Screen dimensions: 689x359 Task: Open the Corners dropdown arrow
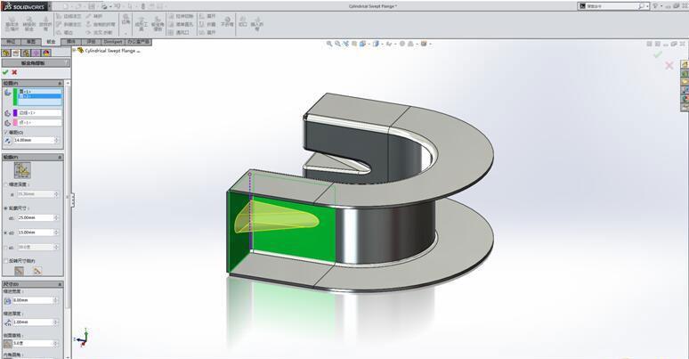tap(126, 33)
